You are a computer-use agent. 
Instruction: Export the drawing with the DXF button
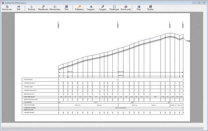(19, 7)
